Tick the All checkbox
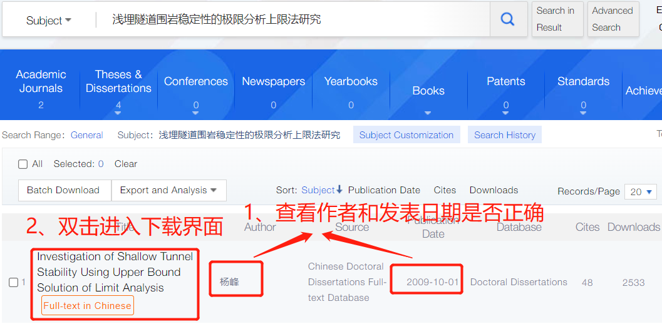The image size is (662, 329). 23,164
